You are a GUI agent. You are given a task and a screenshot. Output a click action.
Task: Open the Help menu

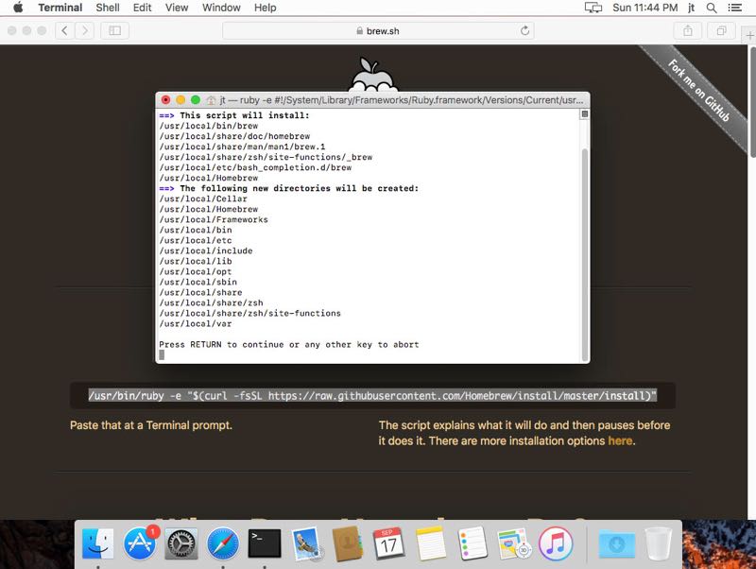pos(266,8)
